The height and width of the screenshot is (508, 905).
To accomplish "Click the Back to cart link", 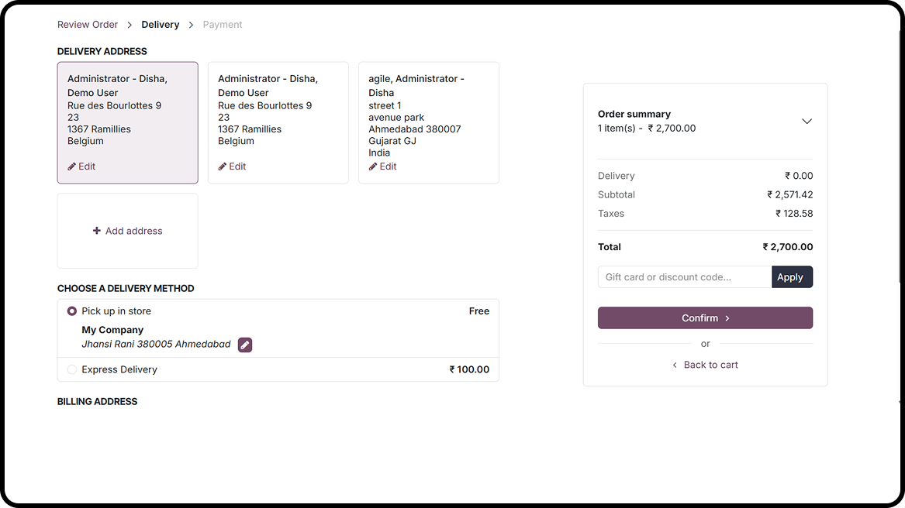I will 710,365.
